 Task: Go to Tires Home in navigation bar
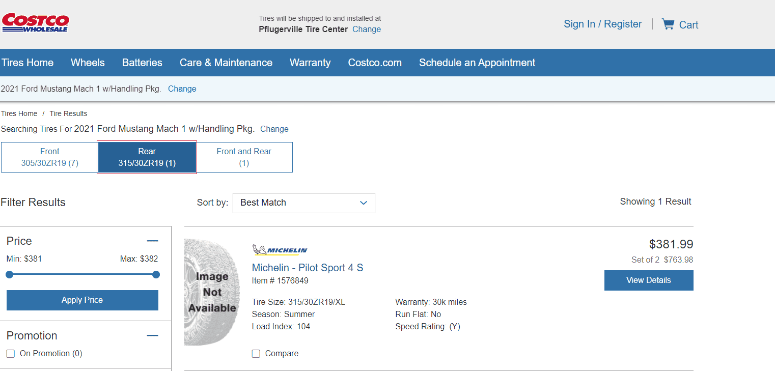[x=27, y=63]
